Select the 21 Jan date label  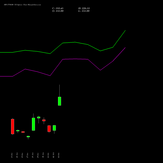point(12,155)
